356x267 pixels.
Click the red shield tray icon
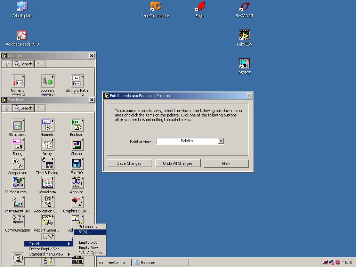coord(338,262)
